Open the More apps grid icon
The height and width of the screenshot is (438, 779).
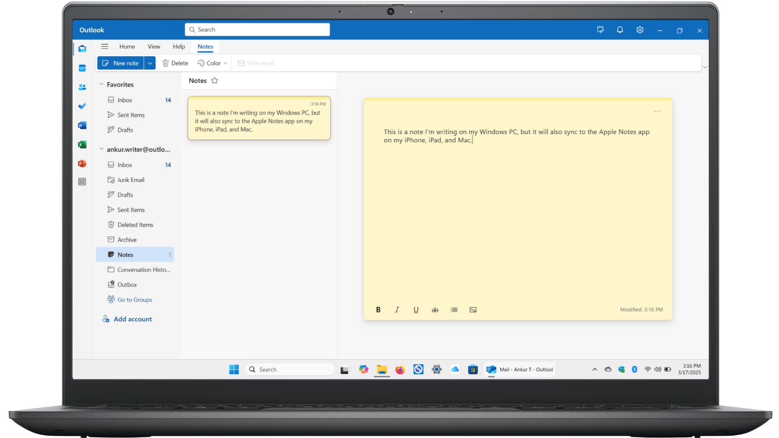click(82, 182)
